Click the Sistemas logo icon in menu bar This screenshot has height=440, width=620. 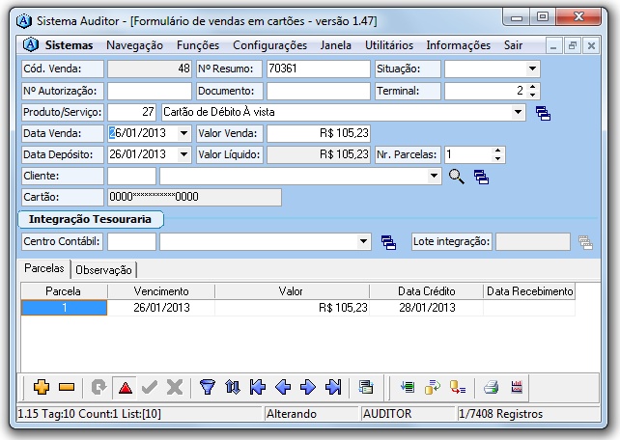click(31, 44)
